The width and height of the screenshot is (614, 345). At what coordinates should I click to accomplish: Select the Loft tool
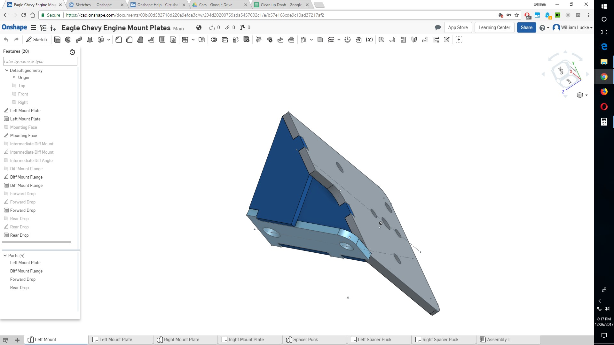[x=90, y=40]
